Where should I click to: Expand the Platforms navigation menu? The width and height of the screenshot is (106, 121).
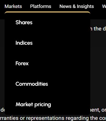[x=41, y=6]
